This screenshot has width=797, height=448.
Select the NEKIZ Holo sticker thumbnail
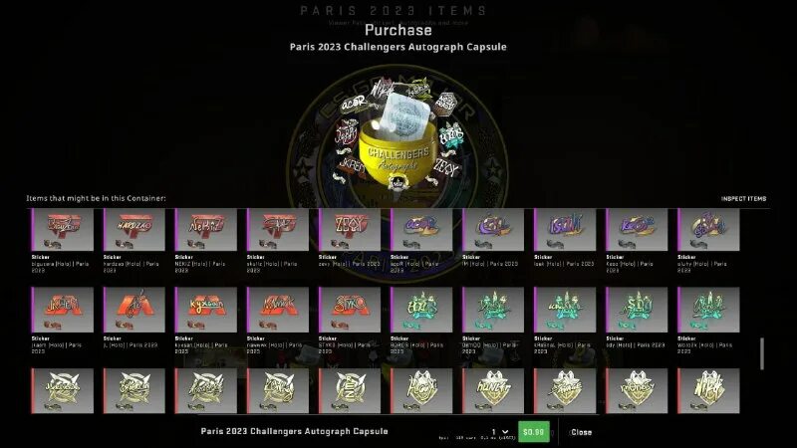tap(206, 230)
